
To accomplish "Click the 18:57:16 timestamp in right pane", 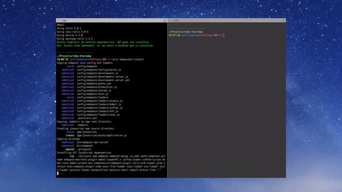I will coord(174,35).
